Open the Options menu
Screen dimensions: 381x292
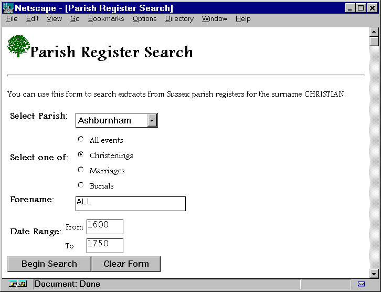(144, 19)
